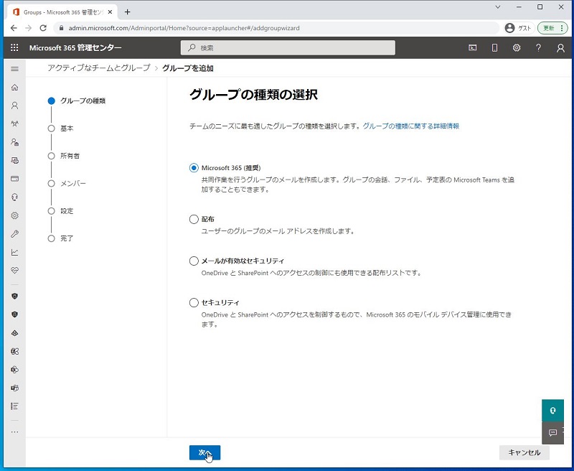574x471 pixels.
Task: Open the tab search dropdown chevron
Action: tap(498, 6)
